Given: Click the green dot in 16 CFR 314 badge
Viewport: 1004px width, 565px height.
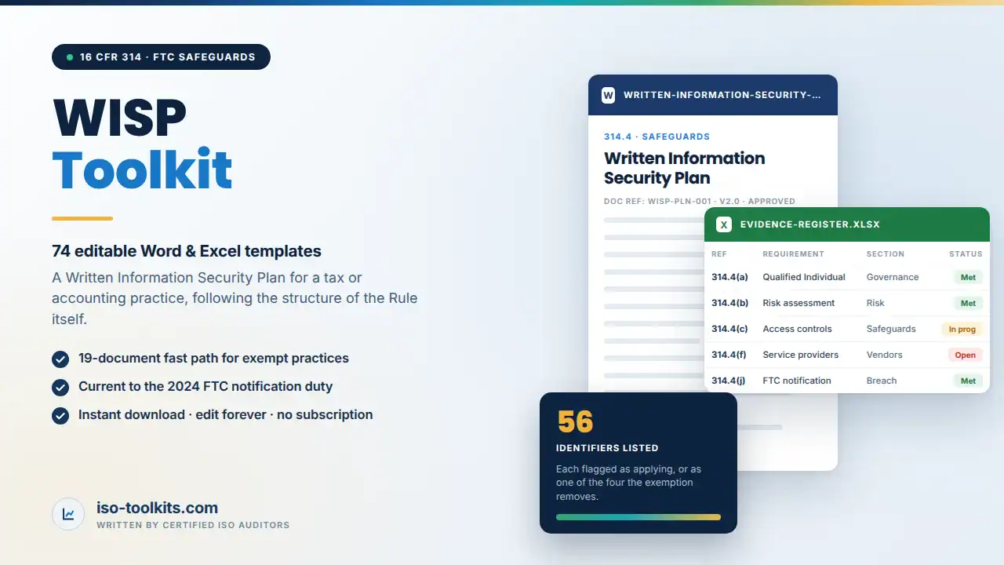Looking at the screenshot, I should (x=70, y=57).
